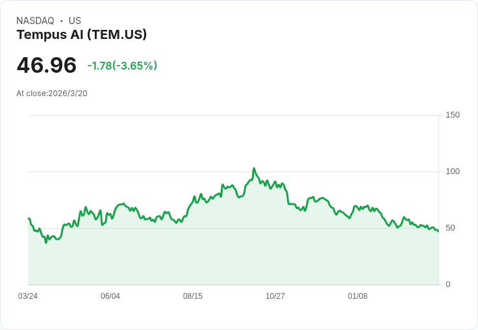
Task: Click the NASDAQ exchange label
Action: click(35, 21)
